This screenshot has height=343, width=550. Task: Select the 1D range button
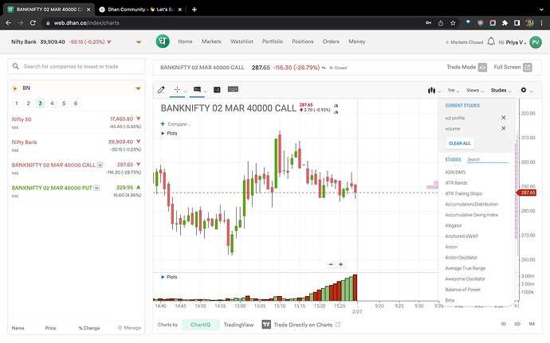(503, 324)
